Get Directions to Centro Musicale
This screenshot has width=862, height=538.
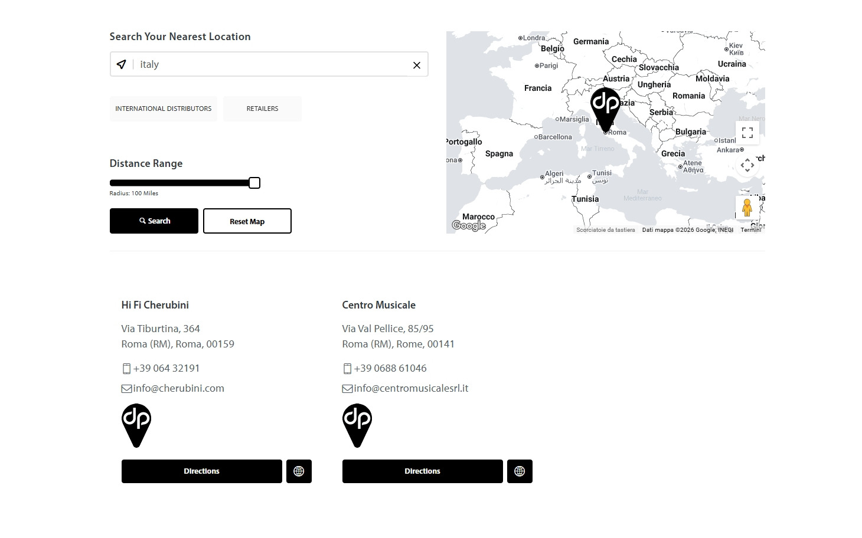click(422, 471)
